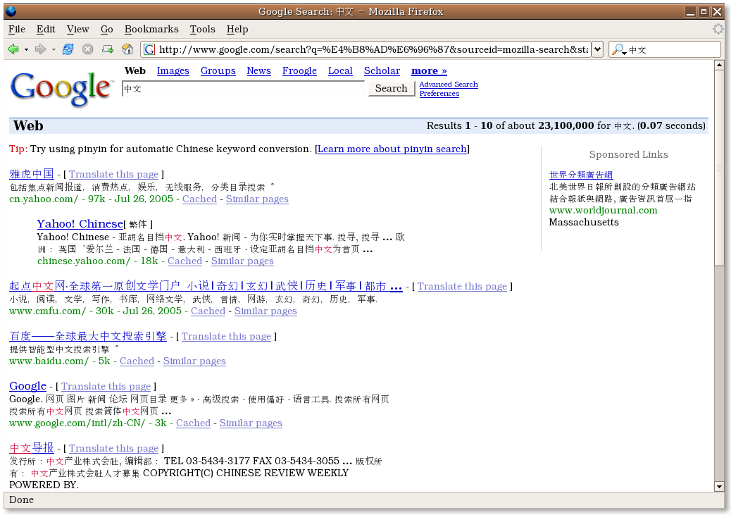Open the Tools menu
The width and height of the screenshot is (731, 515).
(x=202, y=29)
